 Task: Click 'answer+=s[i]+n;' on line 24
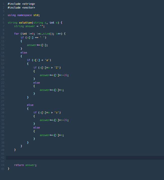click(x=52, y=90)
